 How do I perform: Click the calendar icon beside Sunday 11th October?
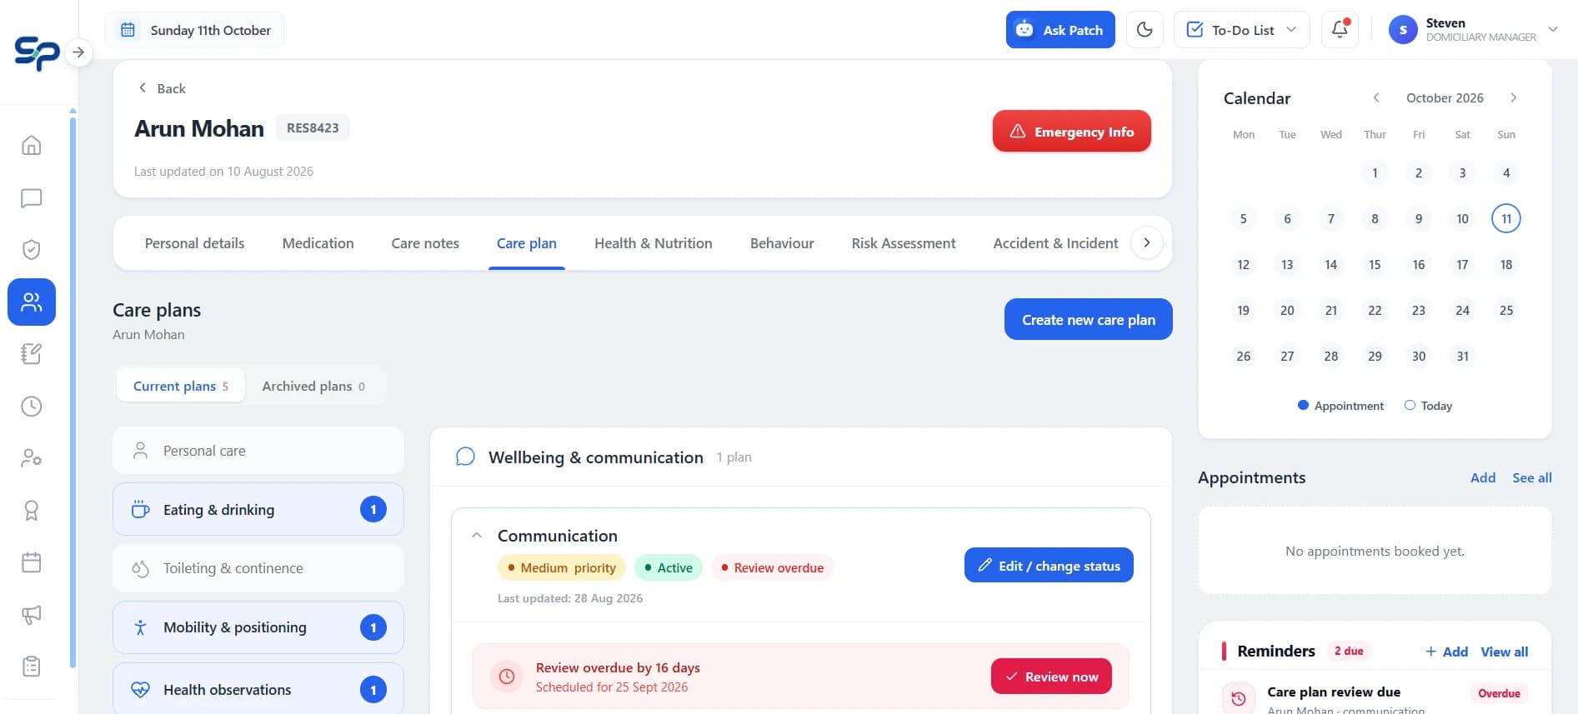[x=128, y=30]
